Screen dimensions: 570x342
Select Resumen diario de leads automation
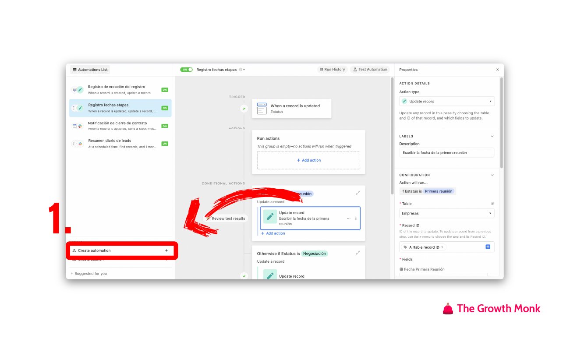(x=120, y=144)
